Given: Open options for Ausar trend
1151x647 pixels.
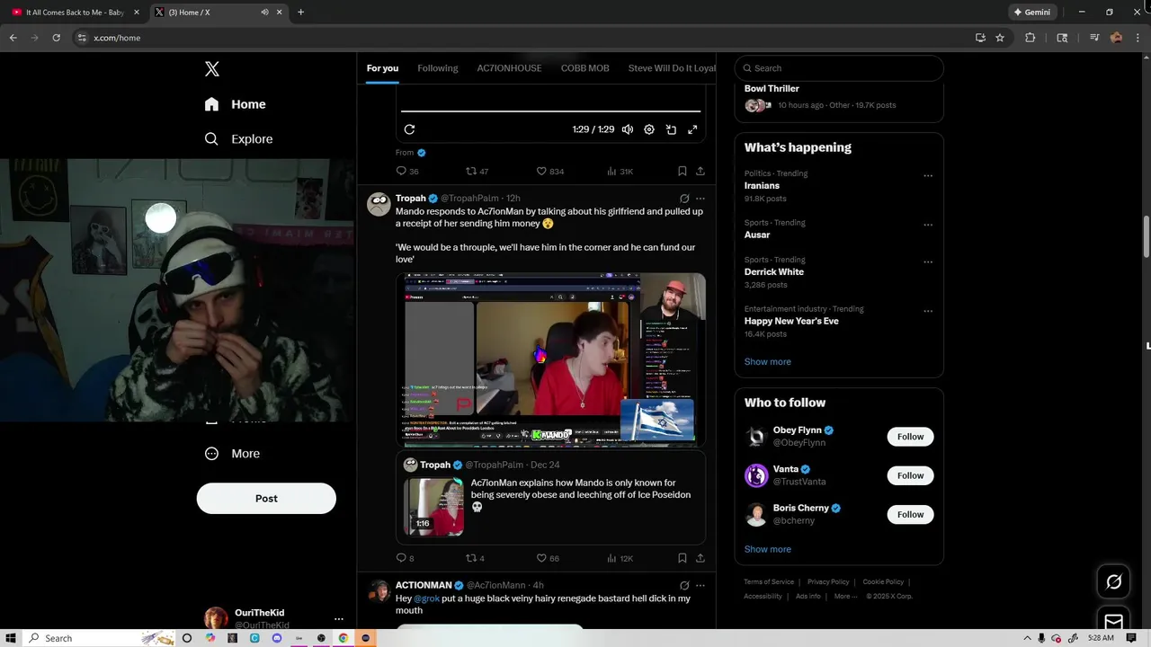Looking at the screenshot, I should pyautogui.click(x=928, y=226).
